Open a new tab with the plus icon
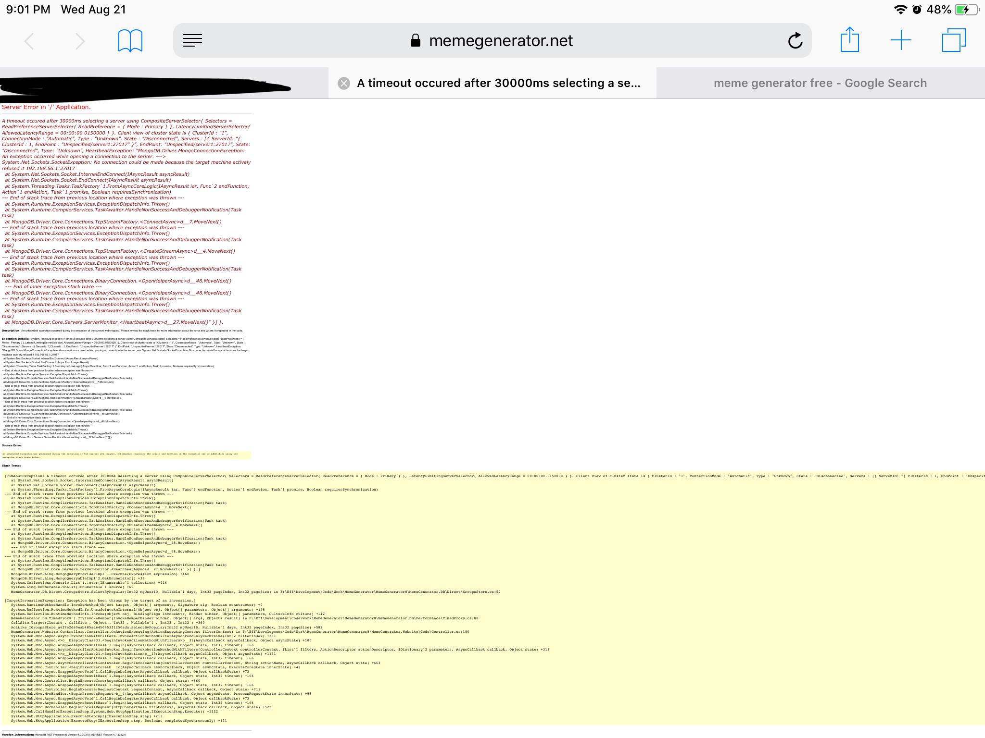 tap(901, 41)
